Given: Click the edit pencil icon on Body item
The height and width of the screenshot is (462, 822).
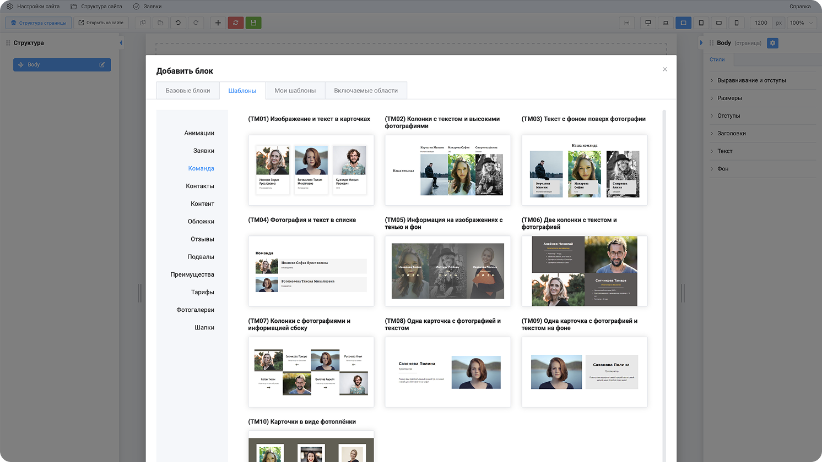Looking at the screenshot, I should pyautogui.click(x=102, y=65).
